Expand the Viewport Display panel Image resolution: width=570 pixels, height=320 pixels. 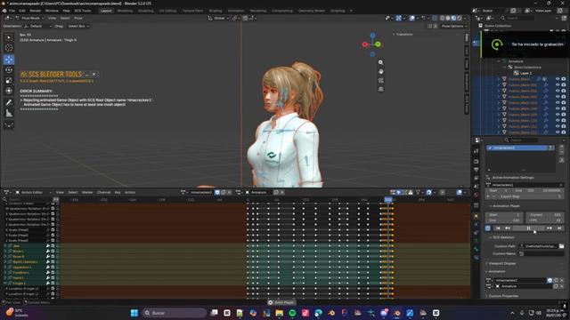click(502, 263)
